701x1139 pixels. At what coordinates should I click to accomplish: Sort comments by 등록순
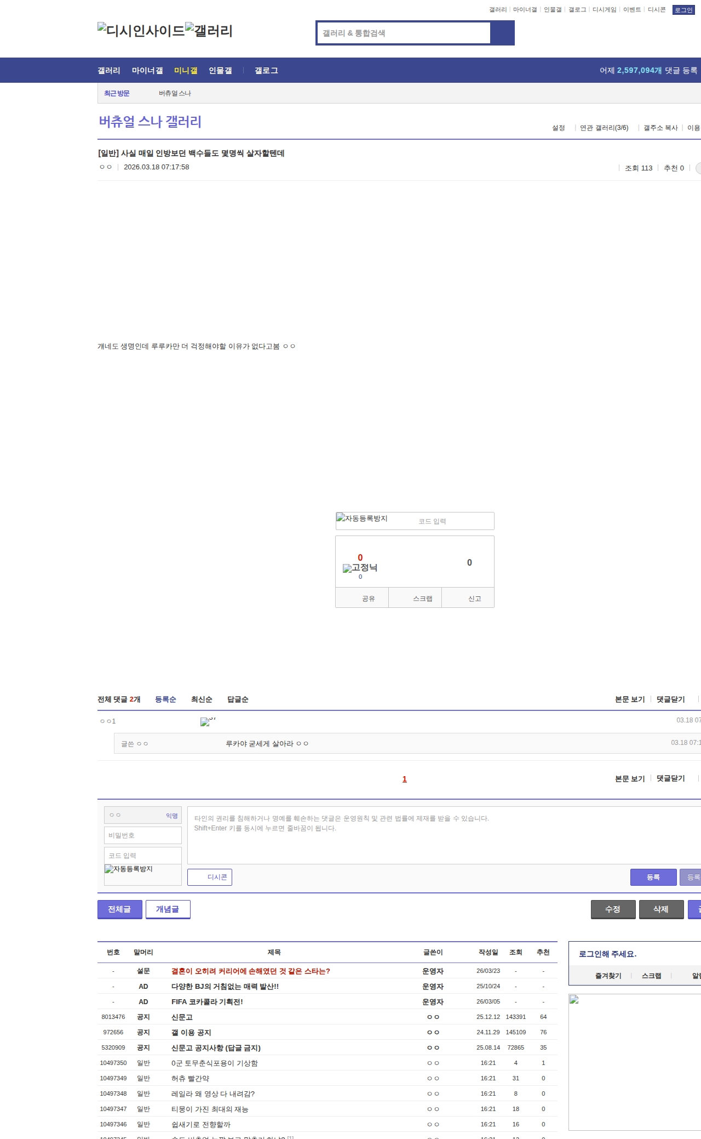pos(165,699)
